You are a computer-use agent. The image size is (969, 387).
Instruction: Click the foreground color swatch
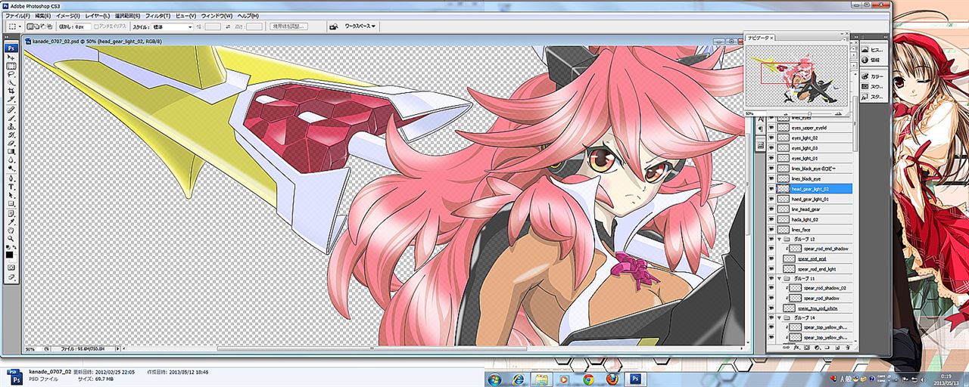click(x=10, y=254)
